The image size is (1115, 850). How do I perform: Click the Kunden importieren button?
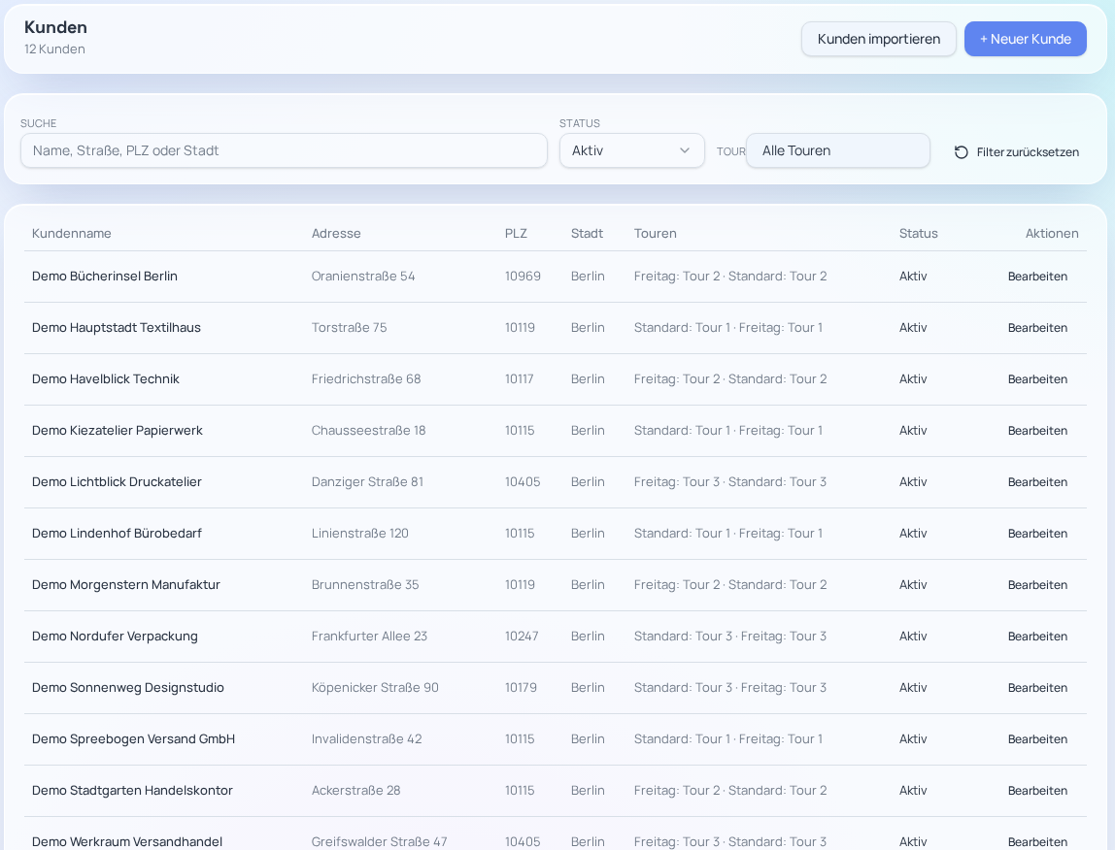click(x=878, y=39)
